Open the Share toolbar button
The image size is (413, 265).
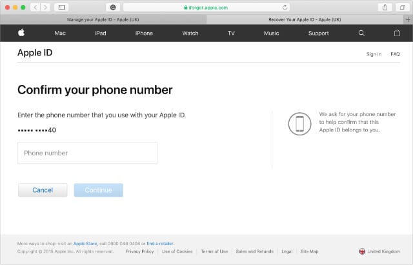click(385, 7)
